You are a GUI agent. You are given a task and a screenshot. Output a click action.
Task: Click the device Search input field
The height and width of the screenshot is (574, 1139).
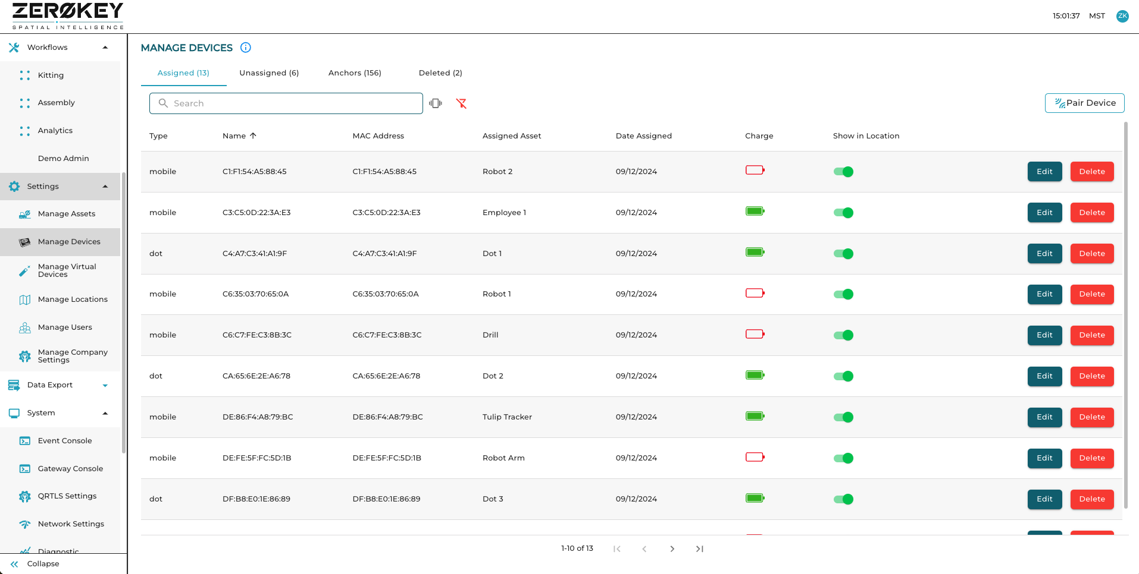286,103
